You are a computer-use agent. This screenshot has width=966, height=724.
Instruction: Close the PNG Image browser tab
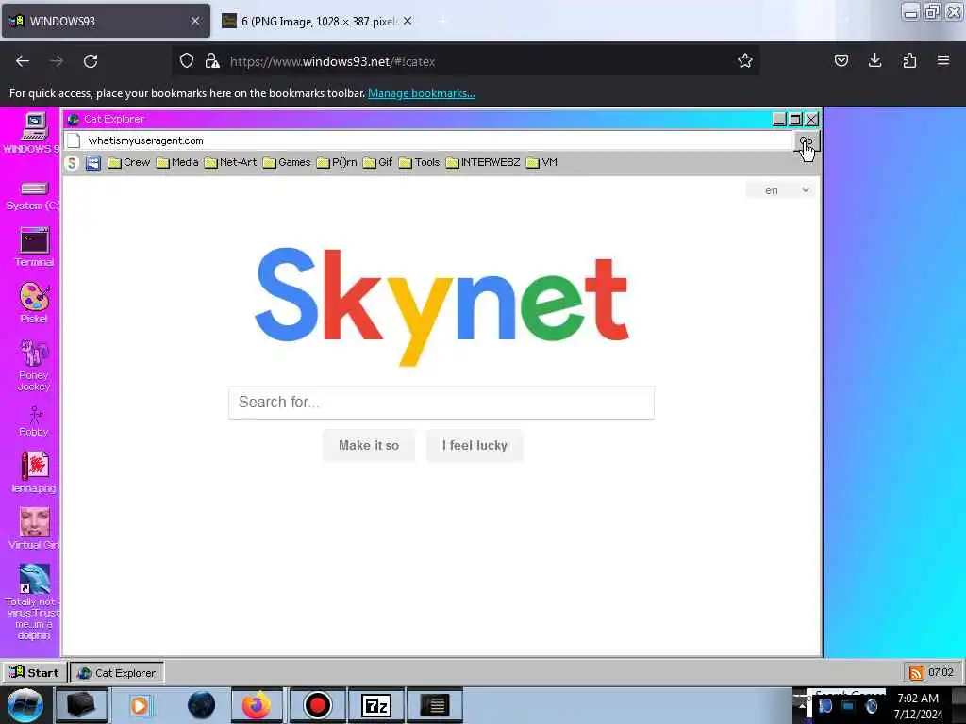(x=408, y=21)
